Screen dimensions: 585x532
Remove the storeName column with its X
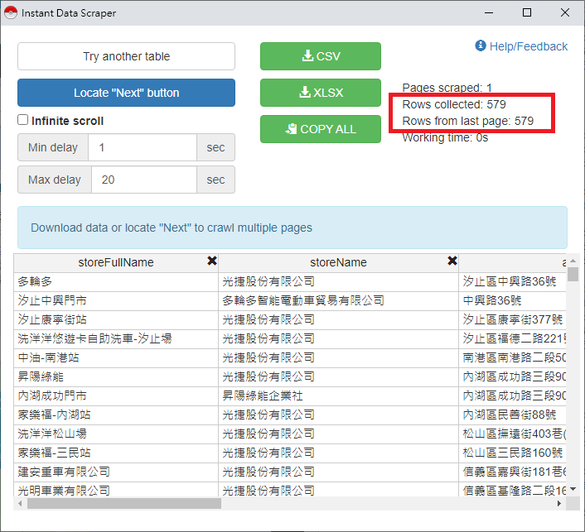tap(452, 261)
